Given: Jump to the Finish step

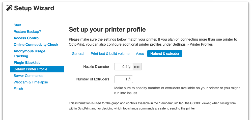Looking at the screenshot, I should pyautogui.click(x=18, y=89).
